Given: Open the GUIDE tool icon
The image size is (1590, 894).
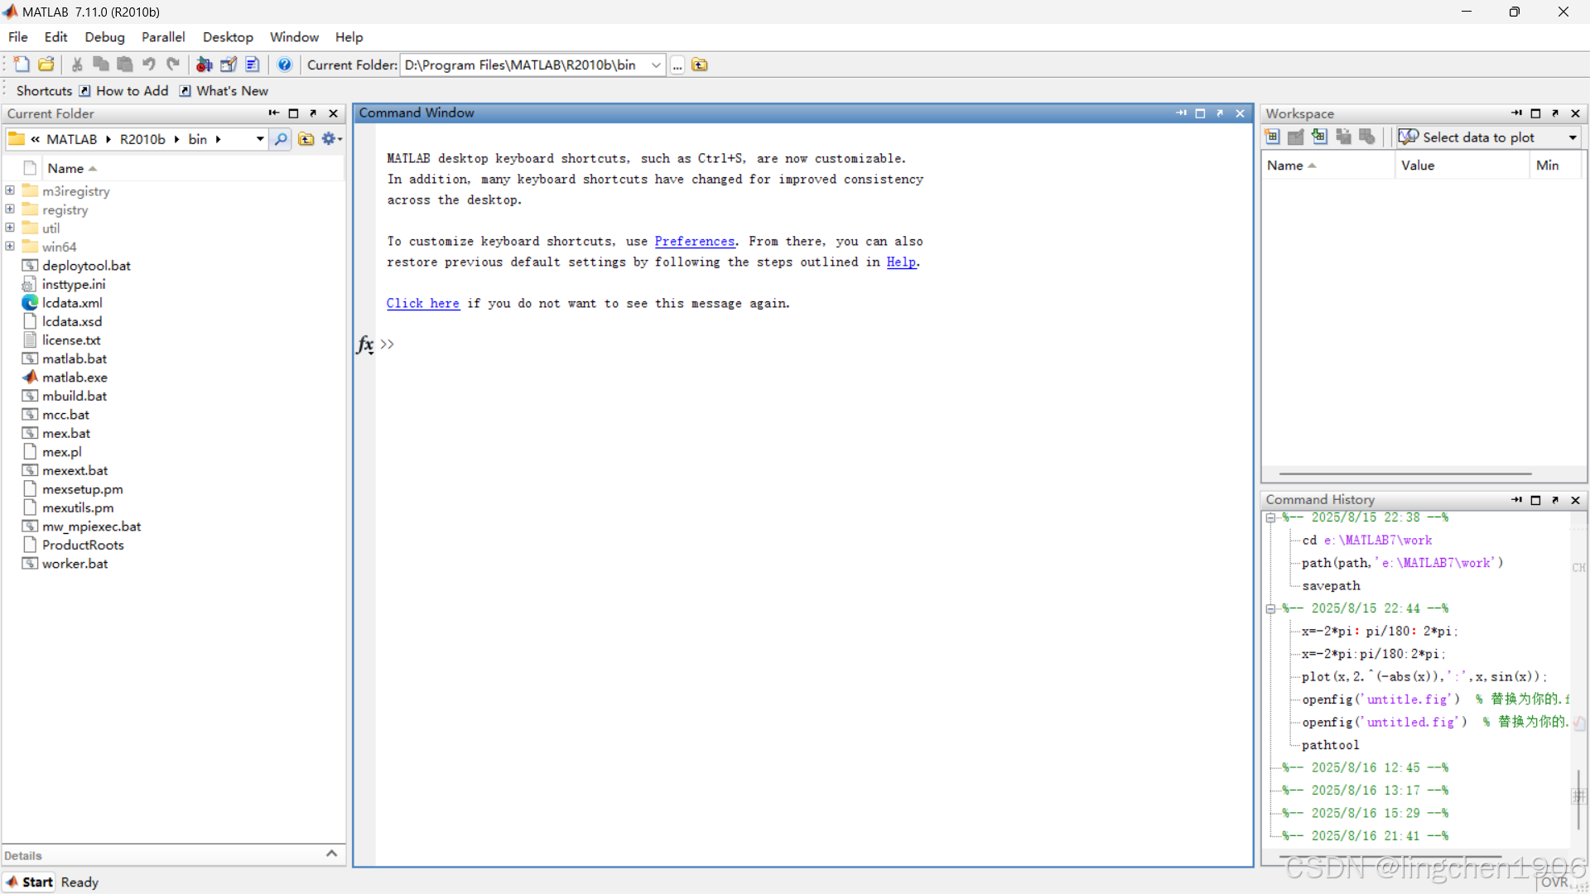Looking at the screenshot, I should coord(229,65).
